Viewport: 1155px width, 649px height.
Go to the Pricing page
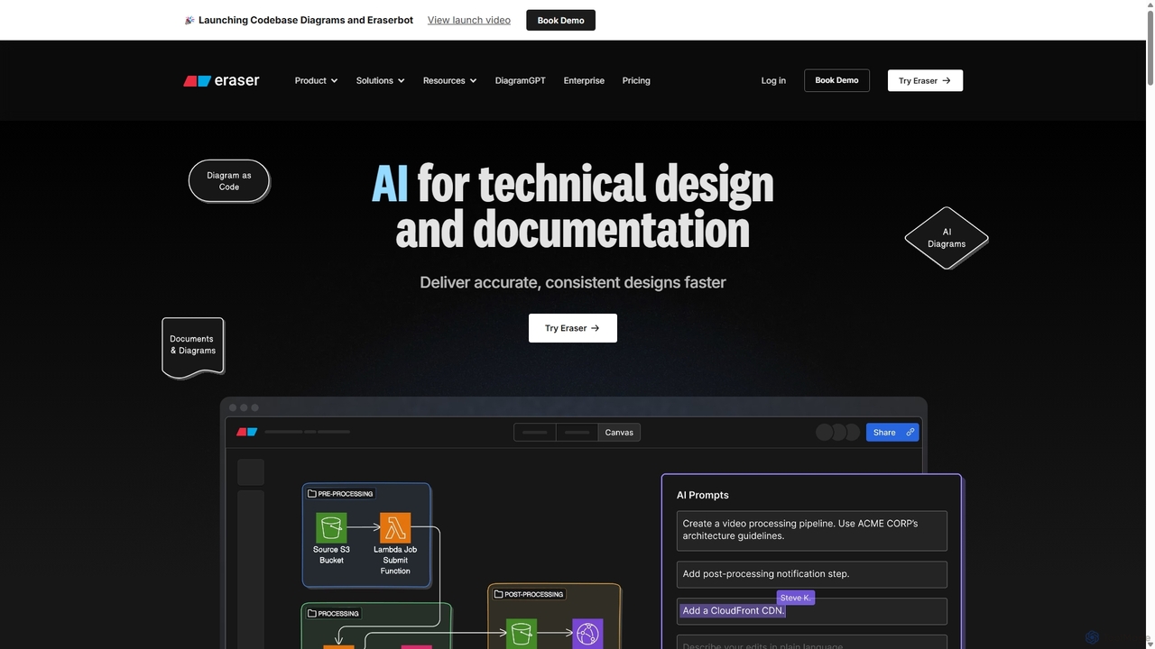point(636,80)
